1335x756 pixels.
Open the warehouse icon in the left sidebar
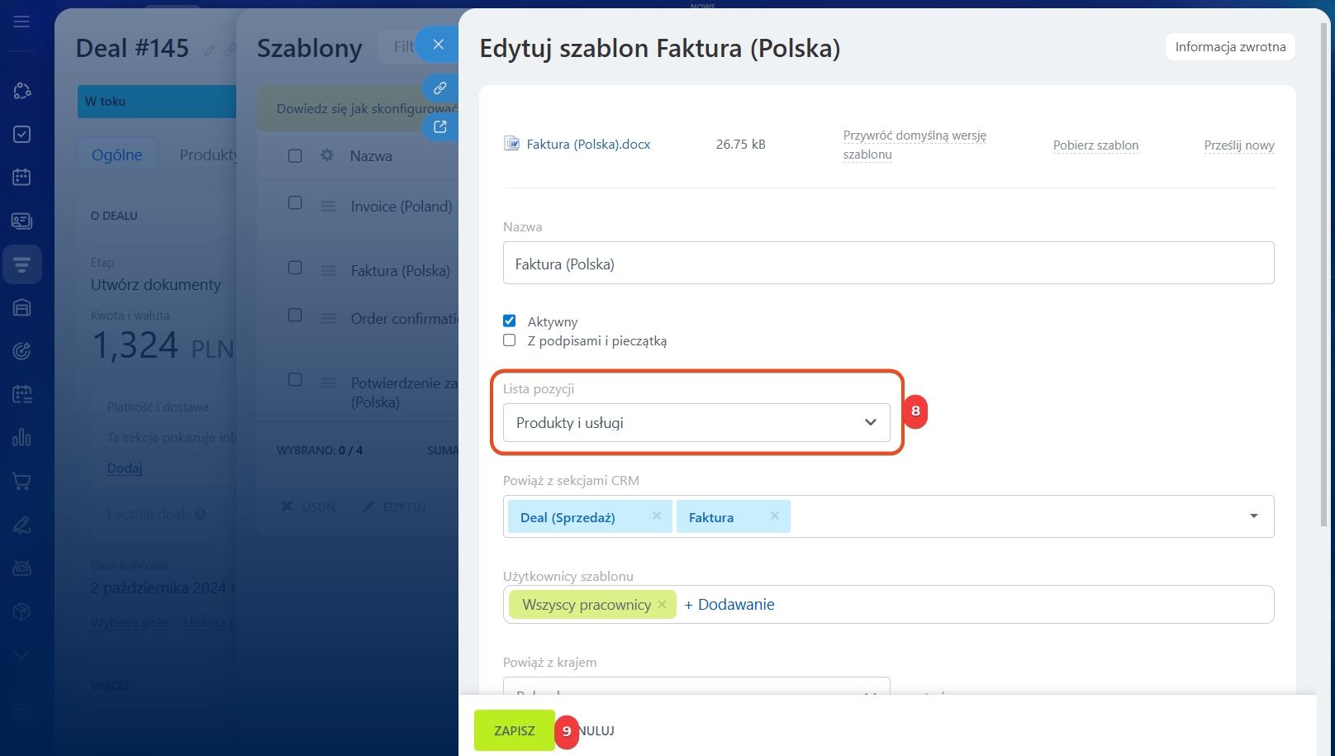point(22,307)
